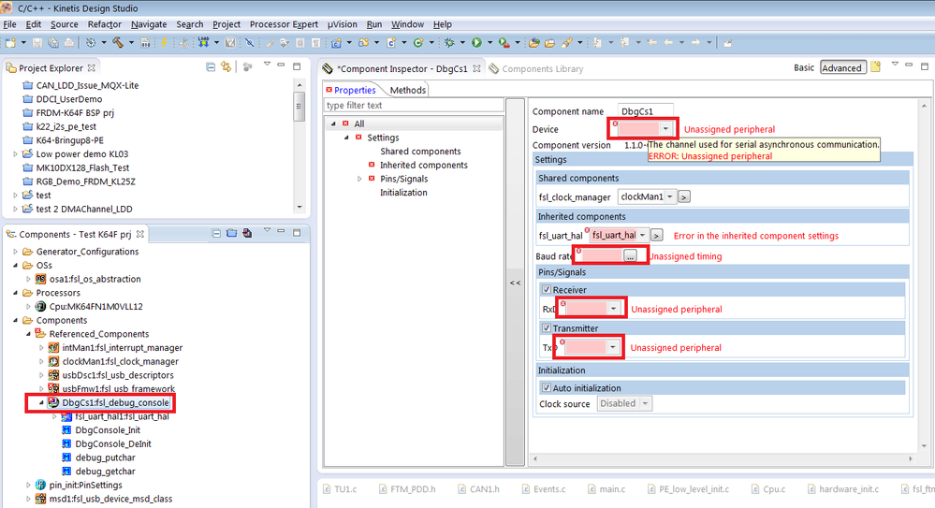The height and width of the screenshot is (508, 935).
Task: Toggle the Transmitter checkbox
Action: tap(547, 328)
